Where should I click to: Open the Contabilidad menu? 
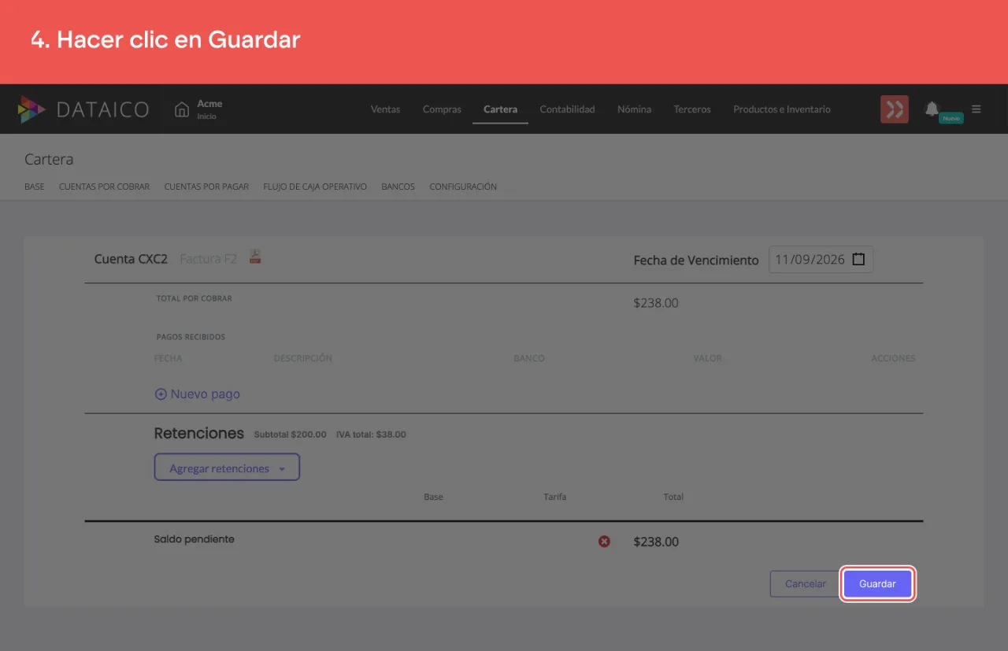[x=567, y=109]
